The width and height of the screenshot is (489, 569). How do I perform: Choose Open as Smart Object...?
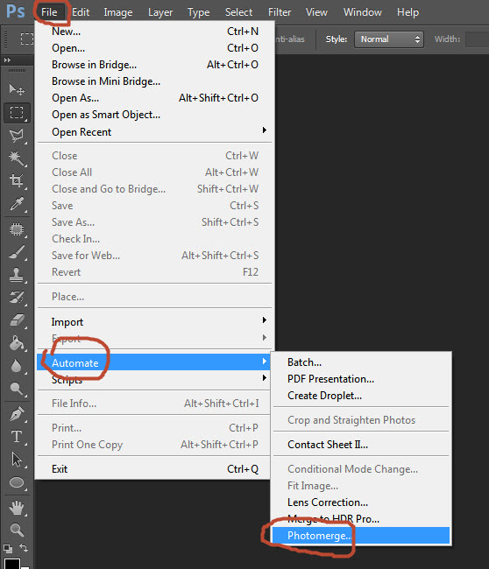(x=154, y=115)
